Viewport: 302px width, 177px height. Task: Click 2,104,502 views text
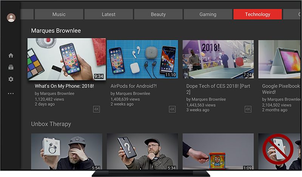pyautogui.click(x=277, y=105)
